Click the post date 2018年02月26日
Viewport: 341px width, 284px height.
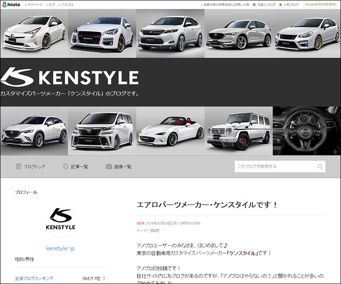162,223
